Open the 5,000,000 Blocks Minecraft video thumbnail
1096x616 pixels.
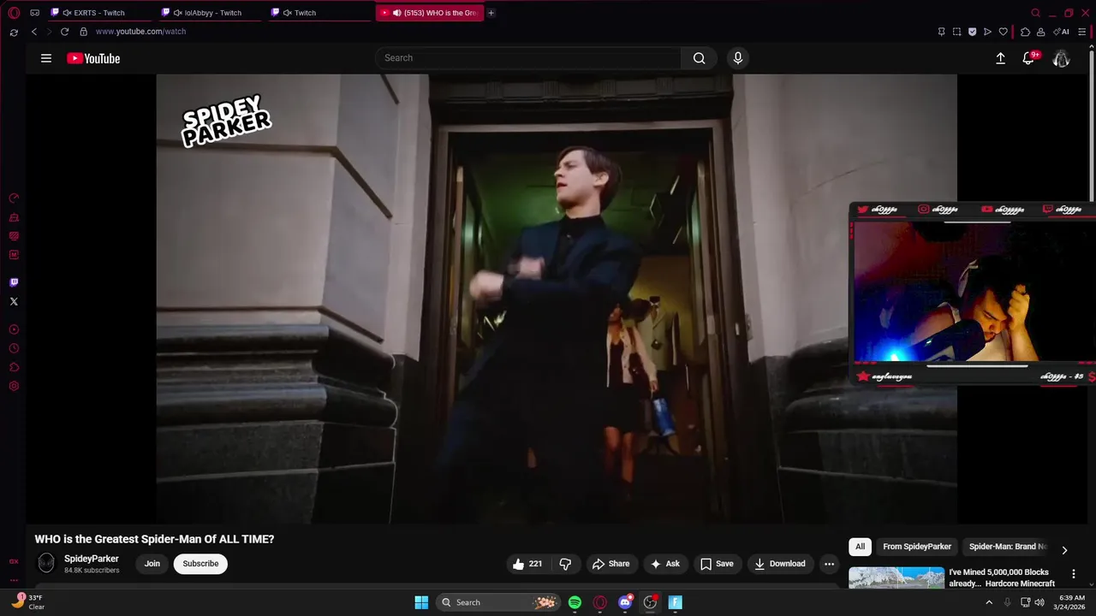[x=896, y=578]
